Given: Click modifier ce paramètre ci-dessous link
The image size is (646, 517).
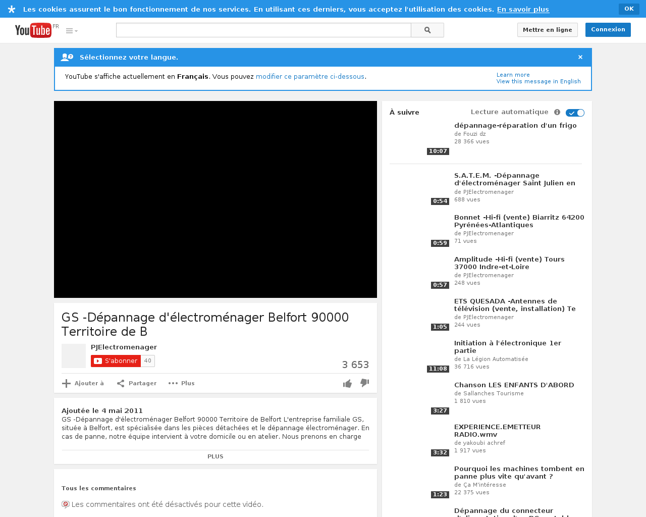Looking at the screenshot, I should click(310, 77).
